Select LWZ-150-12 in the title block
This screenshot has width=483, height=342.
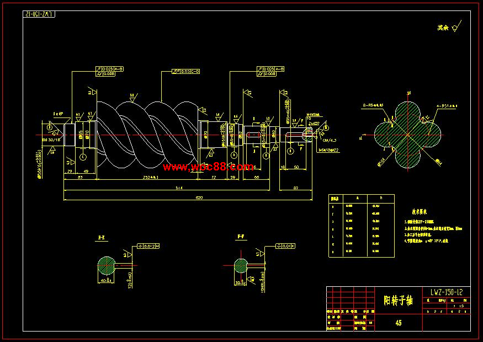tap(447, 292)
